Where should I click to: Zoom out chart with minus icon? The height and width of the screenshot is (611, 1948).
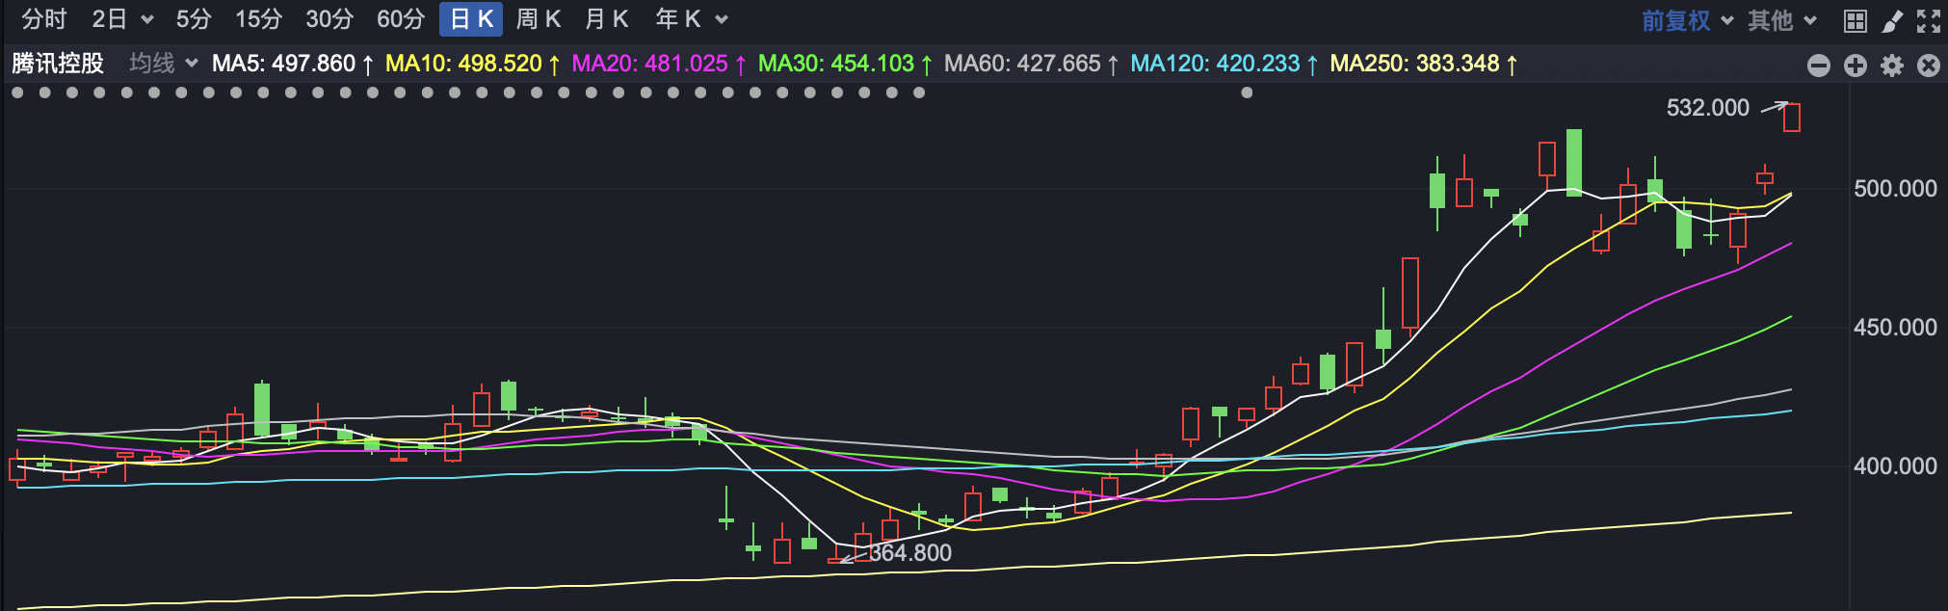tap(1819, 66)
